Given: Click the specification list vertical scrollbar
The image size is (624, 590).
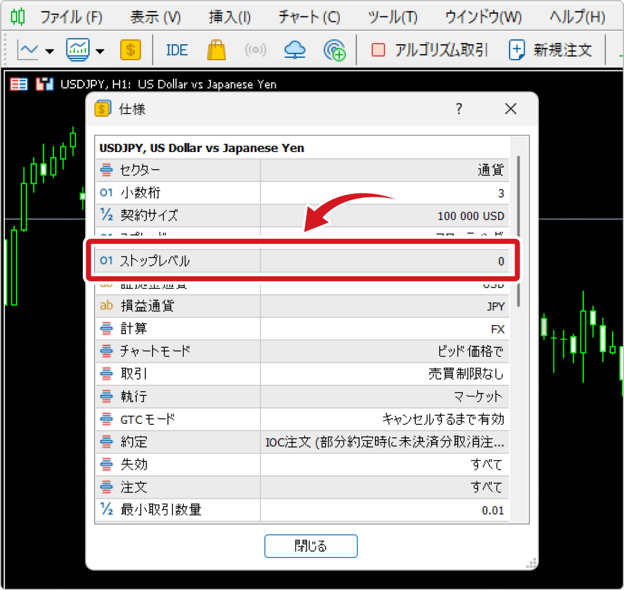Looking at the screenshot, I should coord(518,227).
